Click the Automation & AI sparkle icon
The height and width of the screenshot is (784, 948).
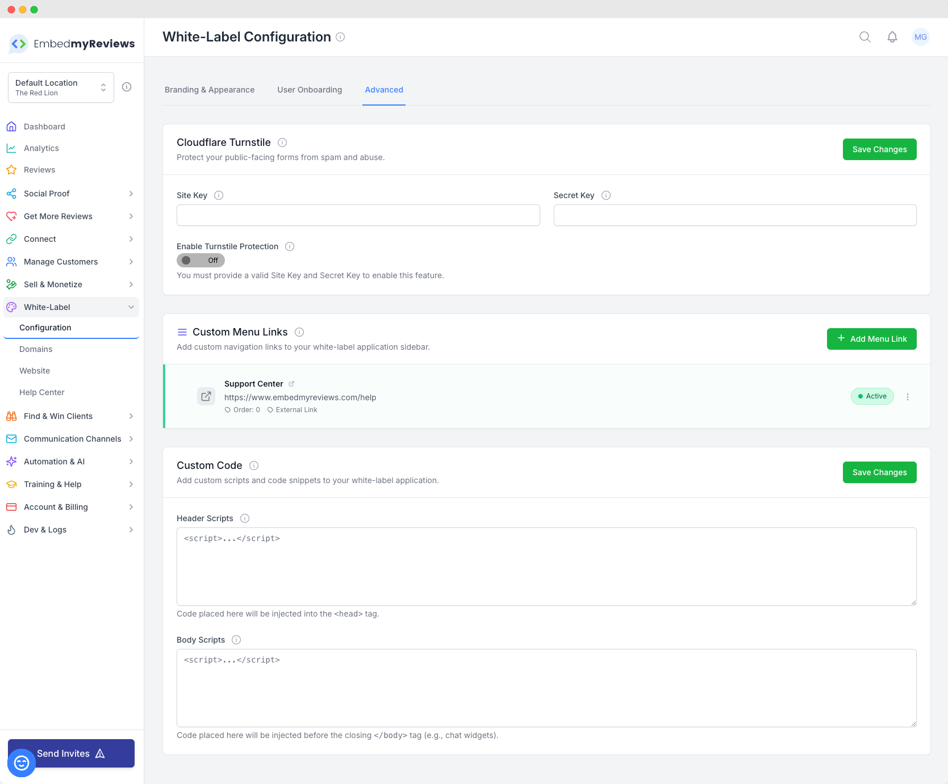click(x=11, y=462)
